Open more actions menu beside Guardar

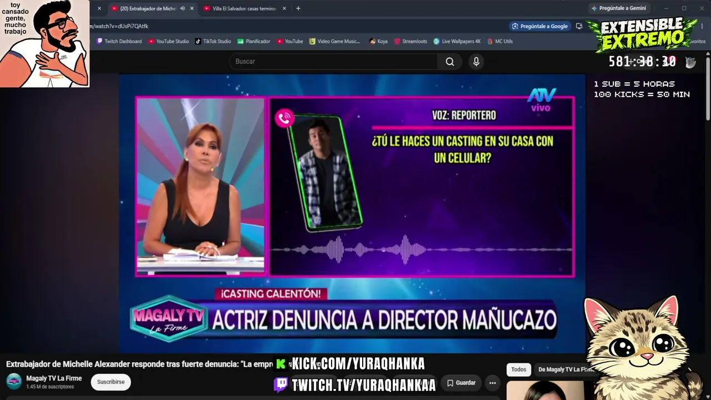click(x=492, y=383)
